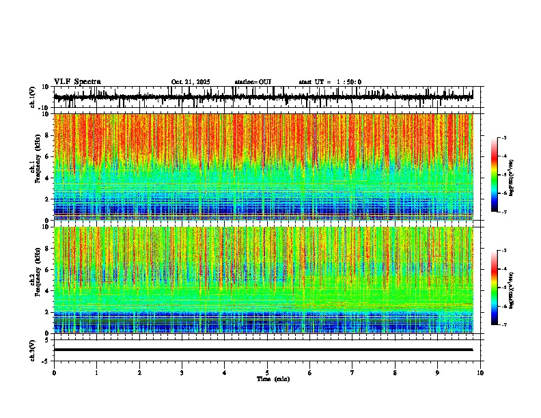Click the "7" minute tick label
Image resolution: width=541 pixels, height=418 pixels.
(352, 373)
